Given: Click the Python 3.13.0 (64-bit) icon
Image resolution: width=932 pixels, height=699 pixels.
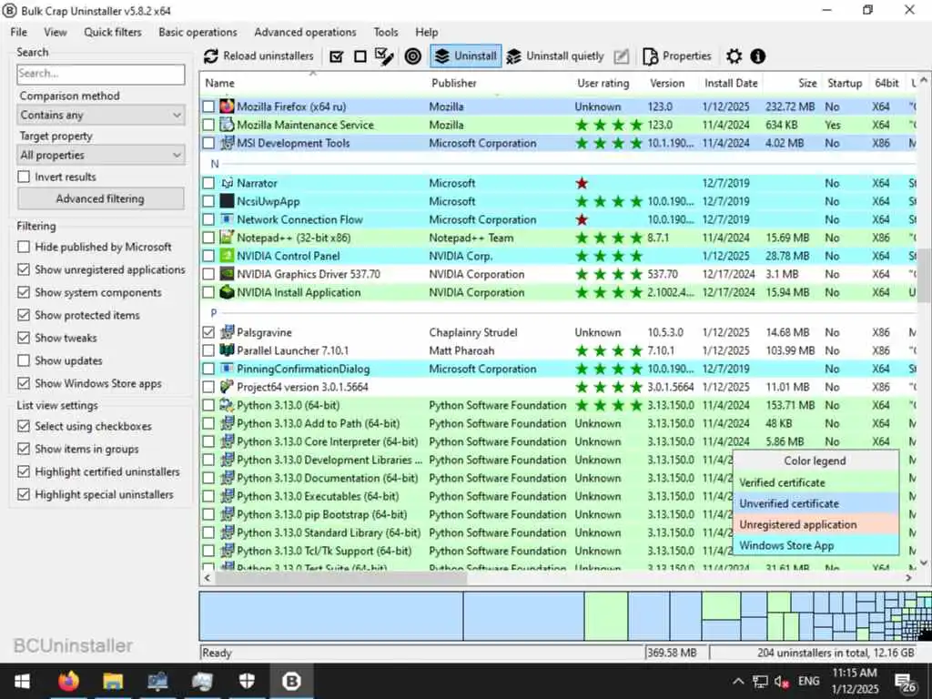Looking at the screenshot, I should pyautogui.click(x=227, y=405).
